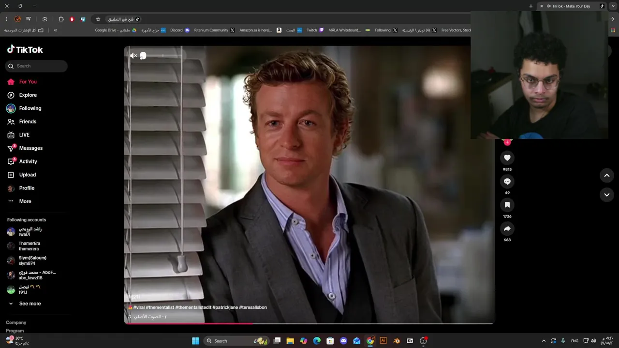
Task: Expand the bookmarks overflow chevron
Action: [55, 30]
